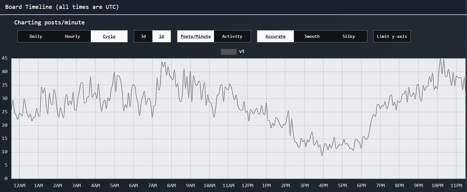This screenshot has height=192, width=467.
Task: Click the 45 y-axis label
Action: [x=4, y=58]
